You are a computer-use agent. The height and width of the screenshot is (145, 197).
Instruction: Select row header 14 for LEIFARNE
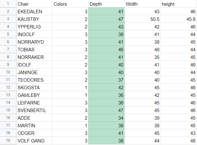(8, 103)
